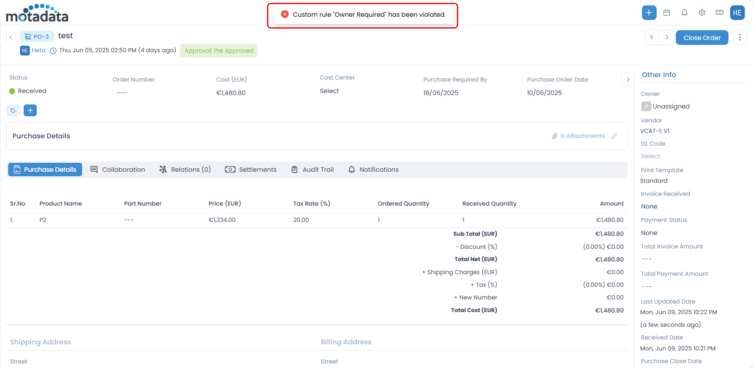Click the keyboard shortcuts icon near the avatar

[x=720, y=13]
